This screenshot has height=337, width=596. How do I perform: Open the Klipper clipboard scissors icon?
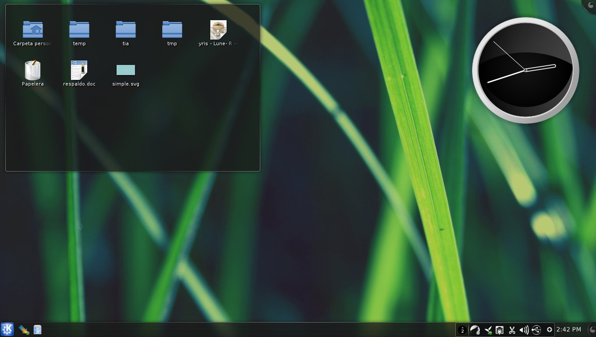coord(511,330)
